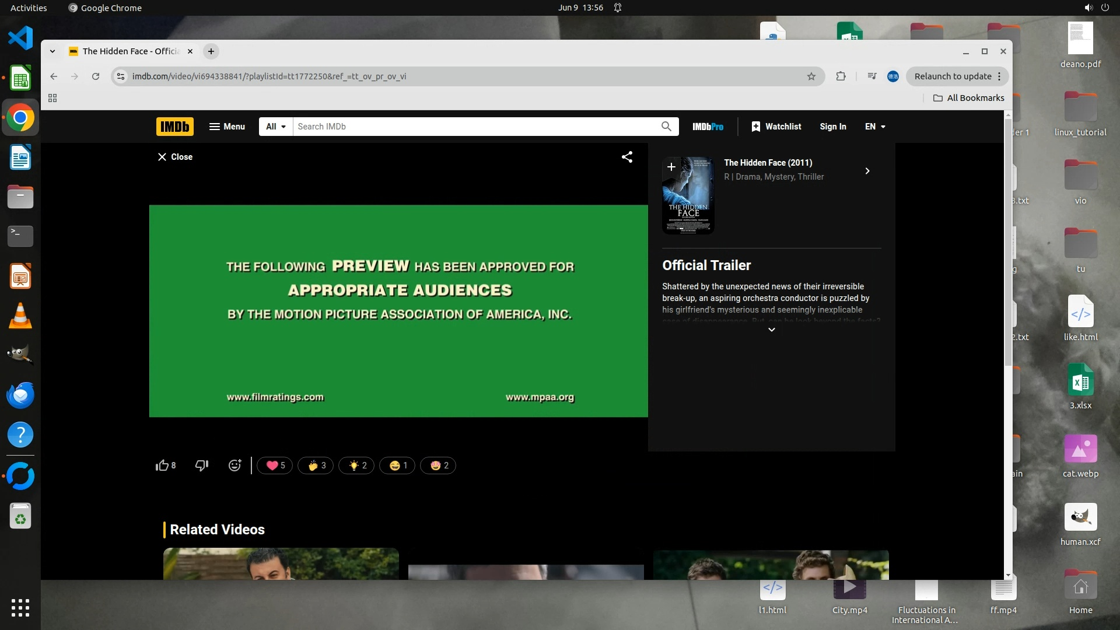Viewport: 1120px width, 630px height.
Task: Toggle the heart reaction with 5 votes
Action: [275, 466]
